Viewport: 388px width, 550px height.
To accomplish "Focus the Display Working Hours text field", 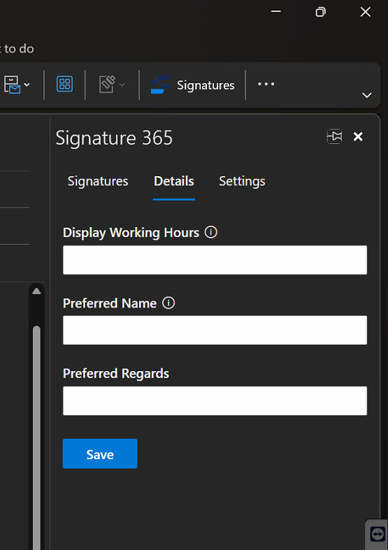I will point(215,260).
